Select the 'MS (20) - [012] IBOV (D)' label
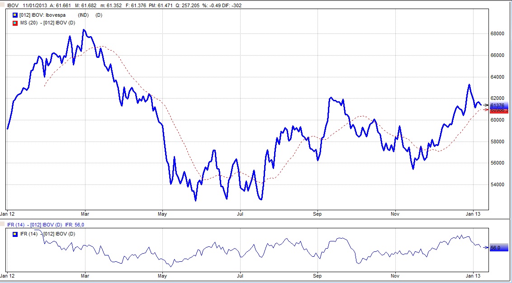Image resolution: width=512 pixels, height=283 pixels. coord(47,23)
